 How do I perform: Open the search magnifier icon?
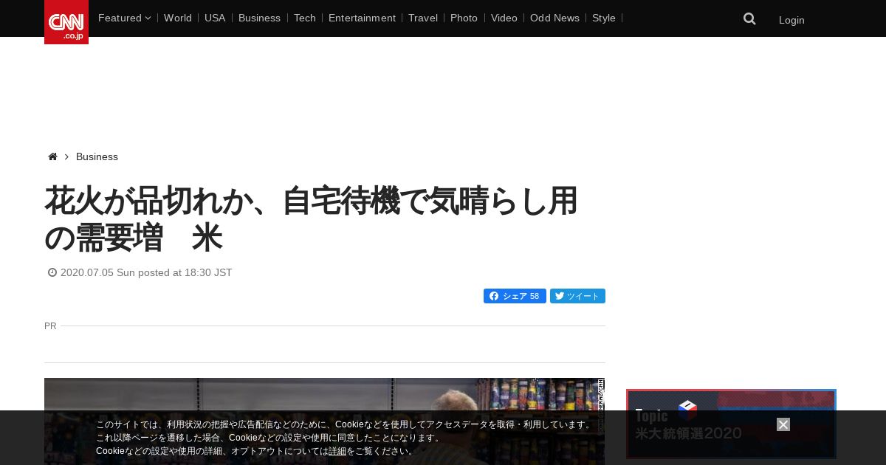(x=749, y=19)
